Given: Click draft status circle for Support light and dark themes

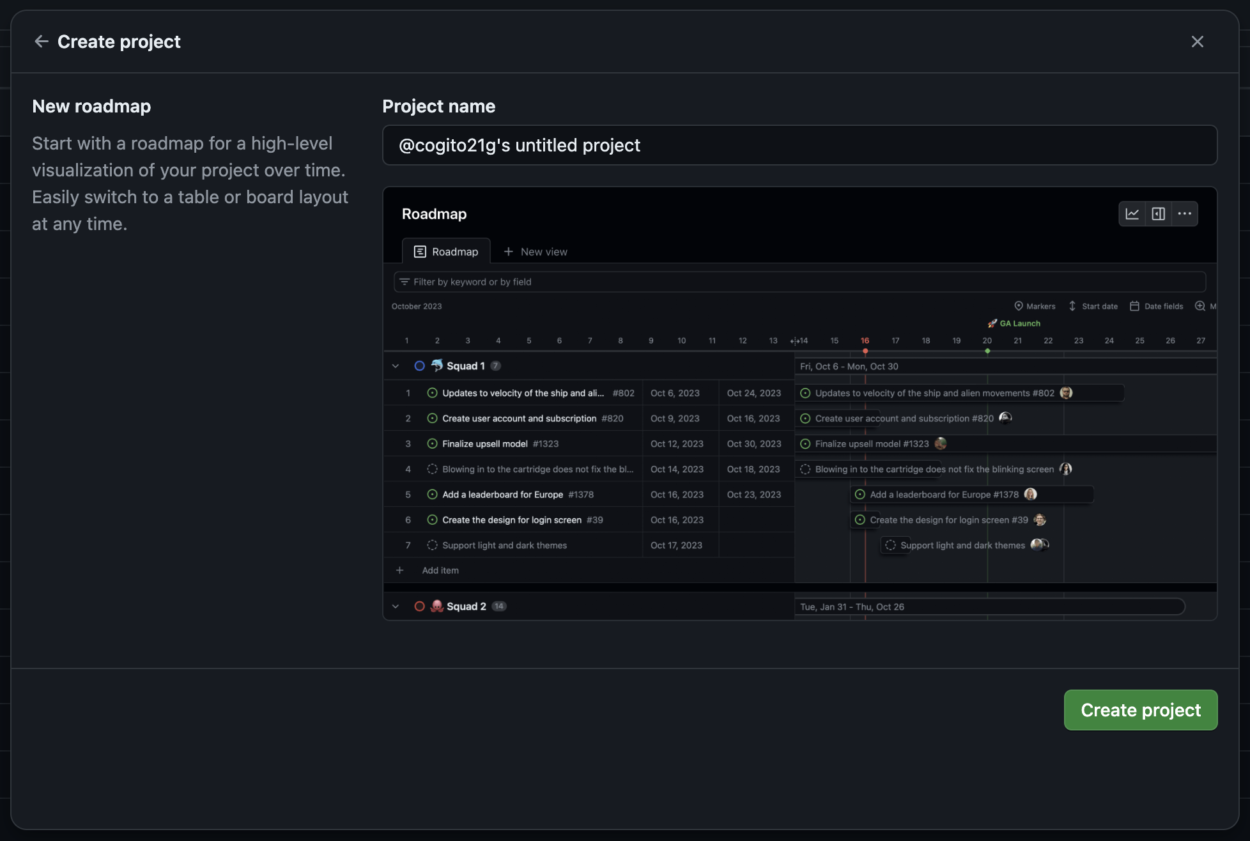Looking at the screenshot, I should 432,545.
